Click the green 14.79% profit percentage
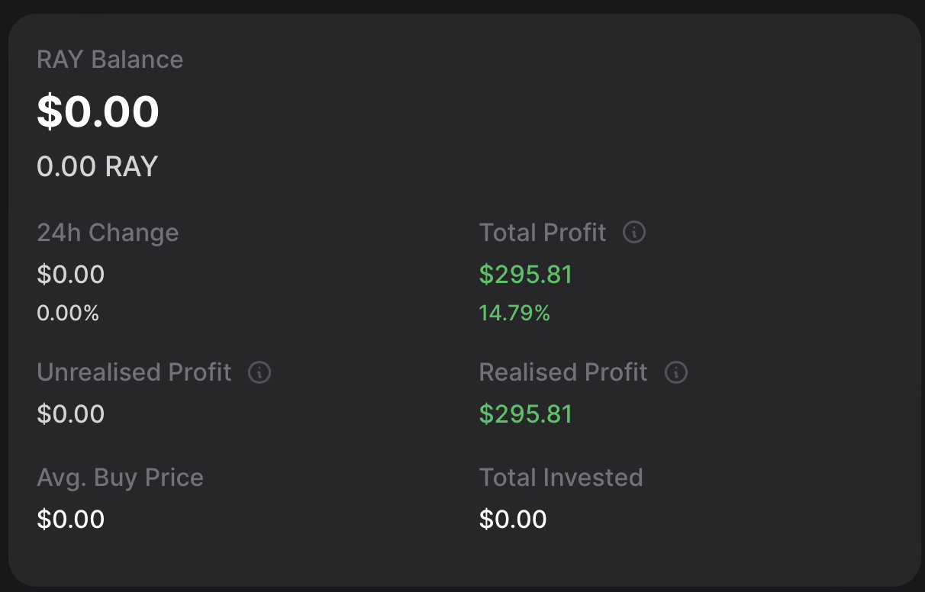Image resolution: width=925 pixels, height=592 pixels. [514, 313]
